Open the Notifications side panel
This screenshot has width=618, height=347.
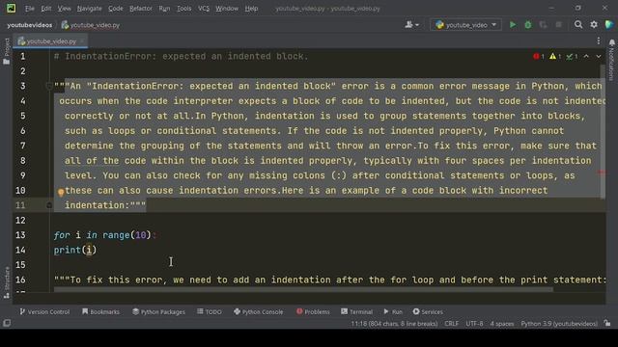tap(611, 59)
